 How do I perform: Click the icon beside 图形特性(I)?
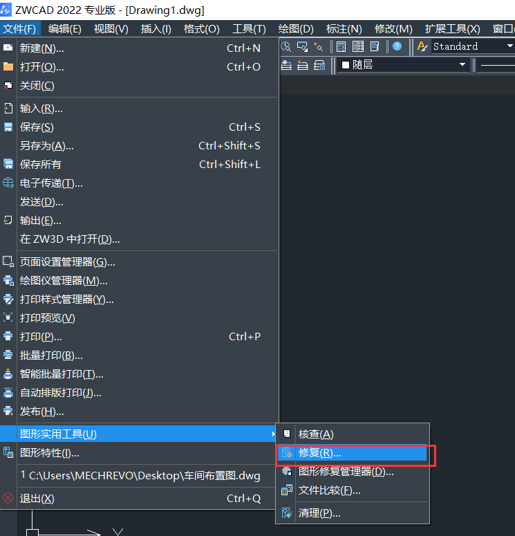pyautogui.click(x=8, y=452)
